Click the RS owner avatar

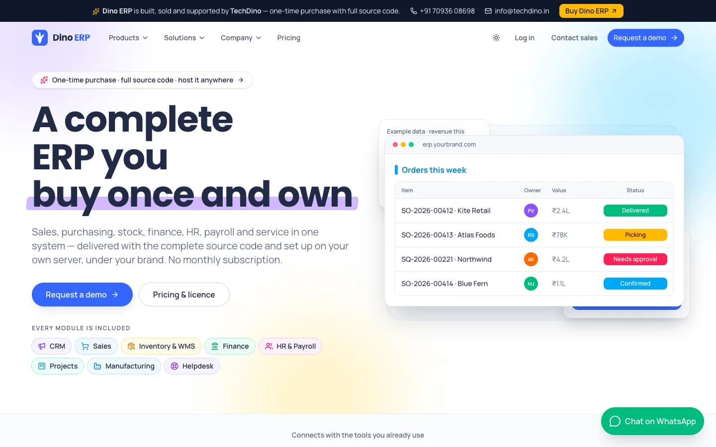click(x=531, y=235)
